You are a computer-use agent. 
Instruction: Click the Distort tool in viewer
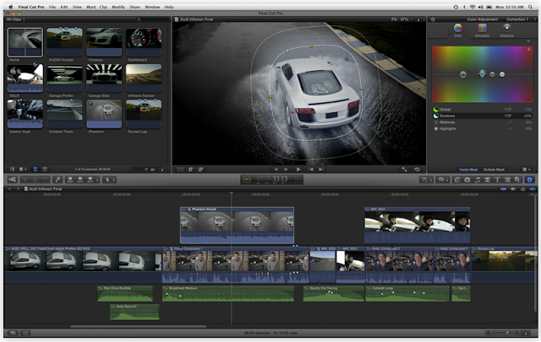pyautogui.click(x=200, y=170)
